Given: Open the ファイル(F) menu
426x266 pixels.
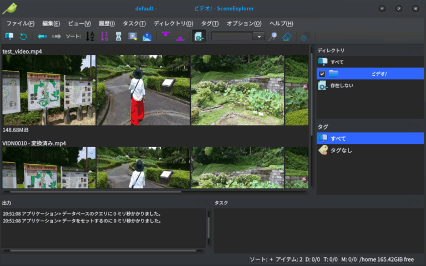Looking at the screenshot, I should pos(20,24).
